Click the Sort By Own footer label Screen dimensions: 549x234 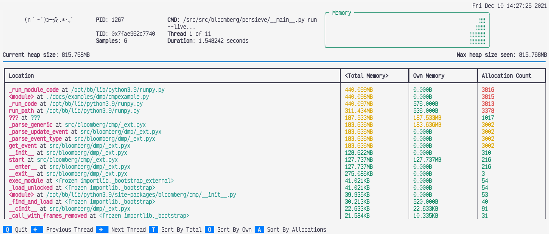[236, 229]
